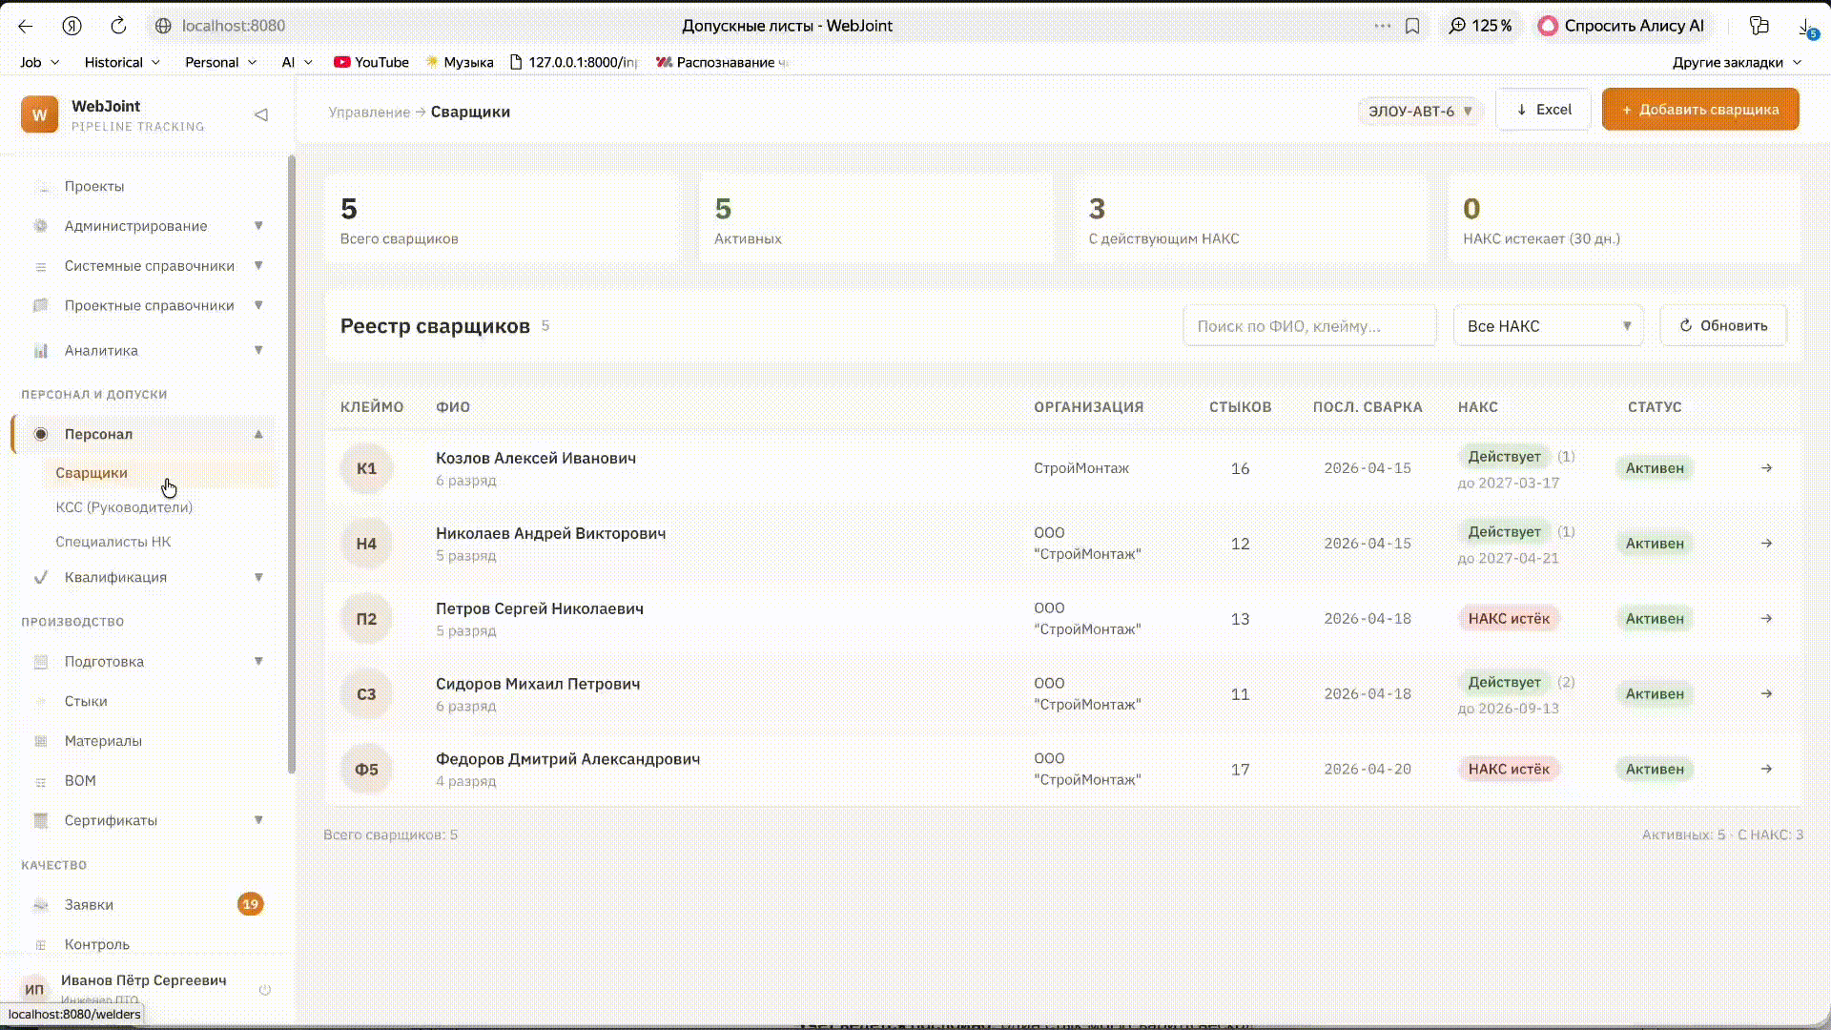Open YouTube bookmark

tap(371, 62)
